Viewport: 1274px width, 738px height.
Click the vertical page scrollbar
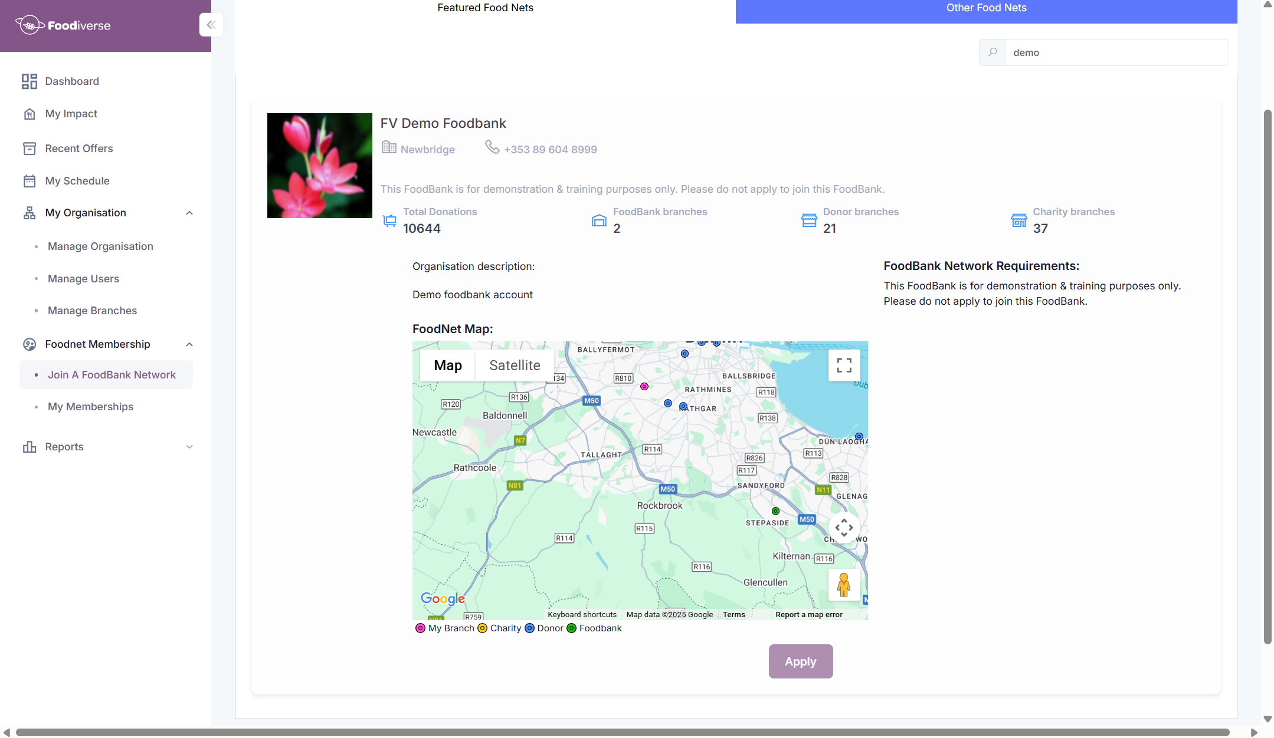pos(1267,377)
